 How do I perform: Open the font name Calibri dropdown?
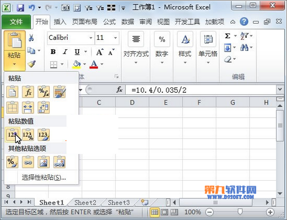[x=91, y=38]
